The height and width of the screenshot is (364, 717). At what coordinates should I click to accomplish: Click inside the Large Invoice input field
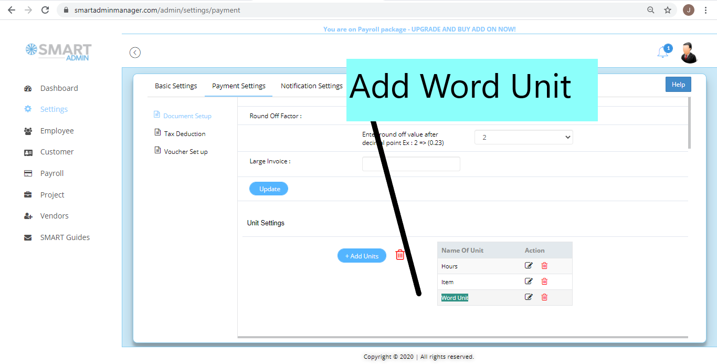click(410, 163)
